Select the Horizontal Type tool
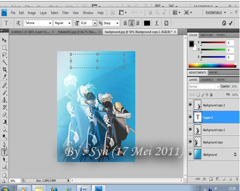Image resolution: width=240 pixels, height=191 pixels. point(4,152)
